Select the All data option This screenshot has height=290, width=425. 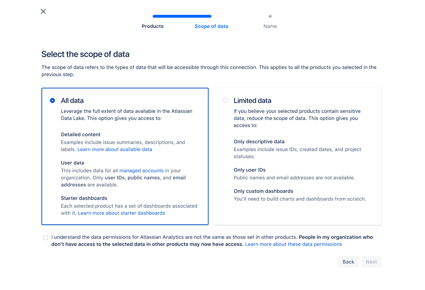52,101
